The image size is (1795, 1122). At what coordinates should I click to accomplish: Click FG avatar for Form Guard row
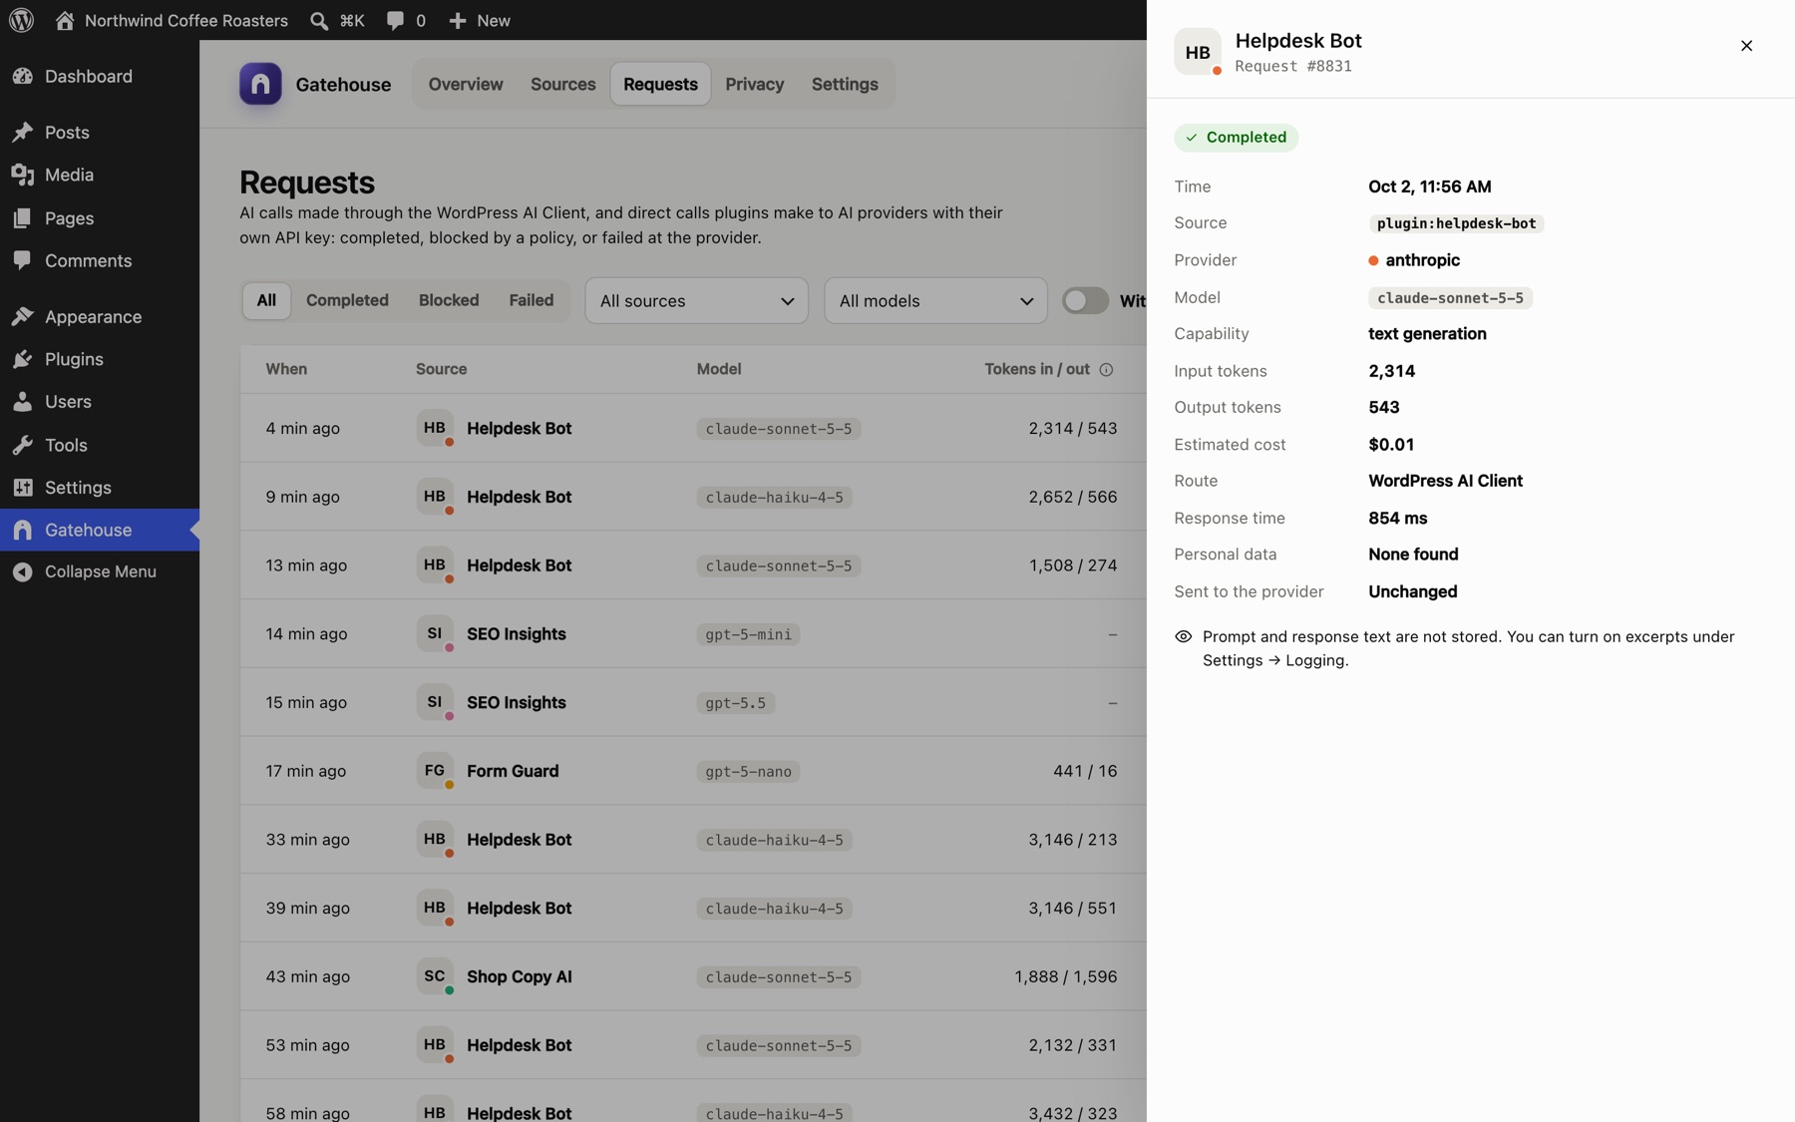click(x=435, y=771)
